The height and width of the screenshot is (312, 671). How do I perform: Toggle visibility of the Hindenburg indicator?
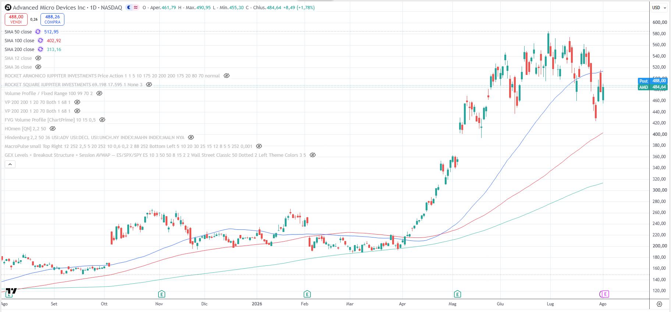pos(191,138)
